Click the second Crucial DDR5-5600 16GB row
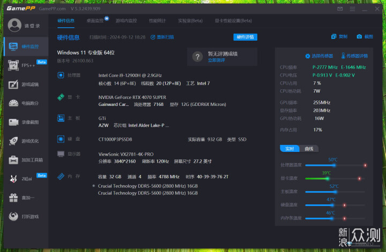 point(148,193)
